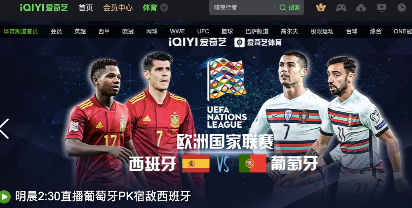Open the 巴萨频道 tab
412x208 pixels.
[257, 31]
